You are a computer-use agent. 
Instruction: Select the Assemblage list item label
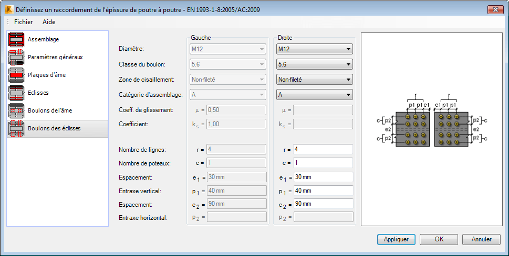click(43, 39)
